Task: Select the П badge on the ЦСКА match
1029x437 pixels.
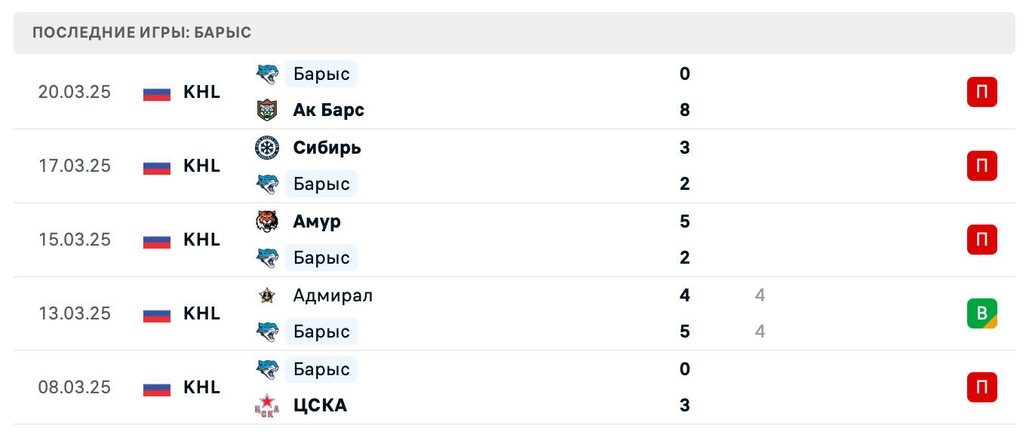Action: click(981, 387)
